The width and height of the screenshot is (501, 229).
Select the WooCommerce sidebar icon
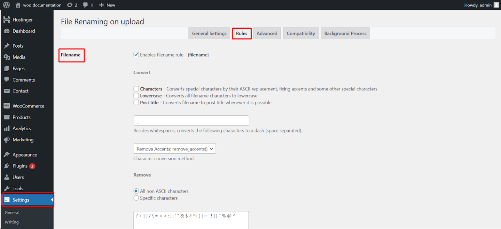7,106
